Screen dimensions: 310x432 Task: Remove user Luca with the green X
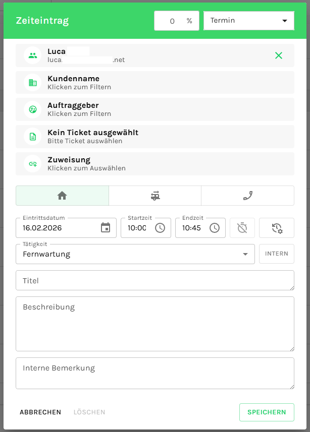(279, 55)
